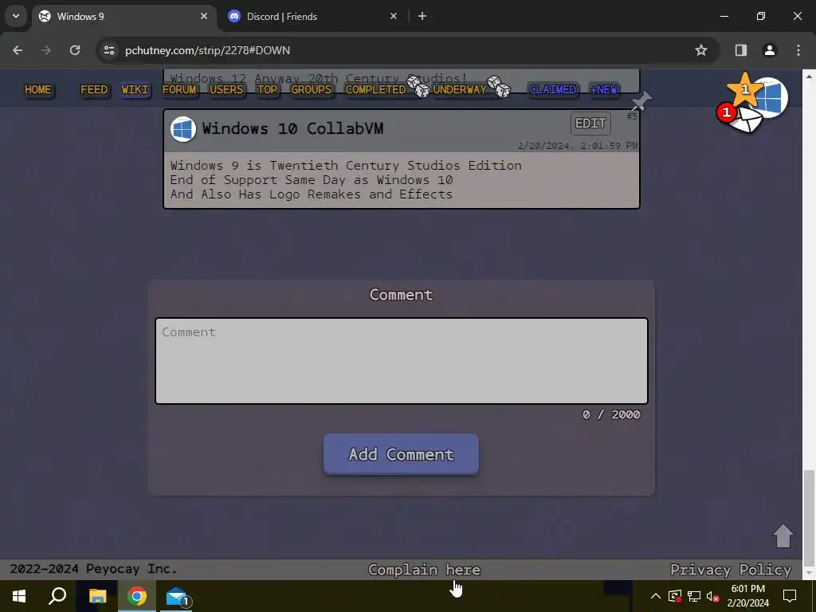The width and height of the screenshot is (816, 612).
Task: Open the tab search dropdown arrow
Action: pyautogui.click(x=16, y=16)
